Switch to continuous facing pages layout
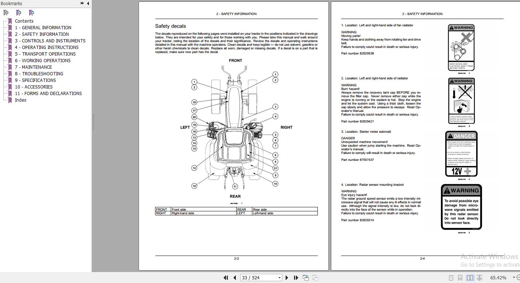520x283 pixels. point(479,278)
